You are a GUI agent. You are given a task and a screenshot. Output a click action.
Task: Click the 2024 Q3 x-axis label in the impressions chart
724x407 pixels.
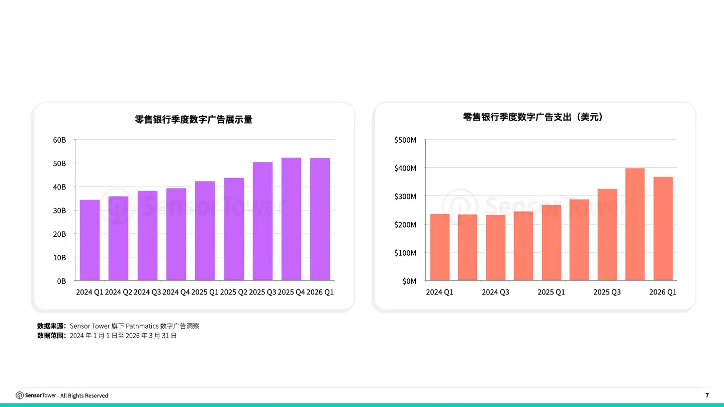pos(147,292)
